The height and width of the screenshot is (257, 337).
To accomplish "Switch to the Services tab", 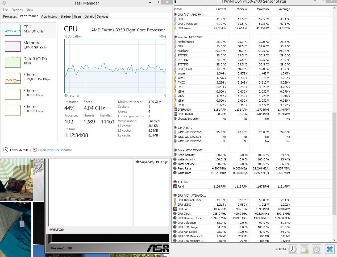I will (x=102, y=16).
